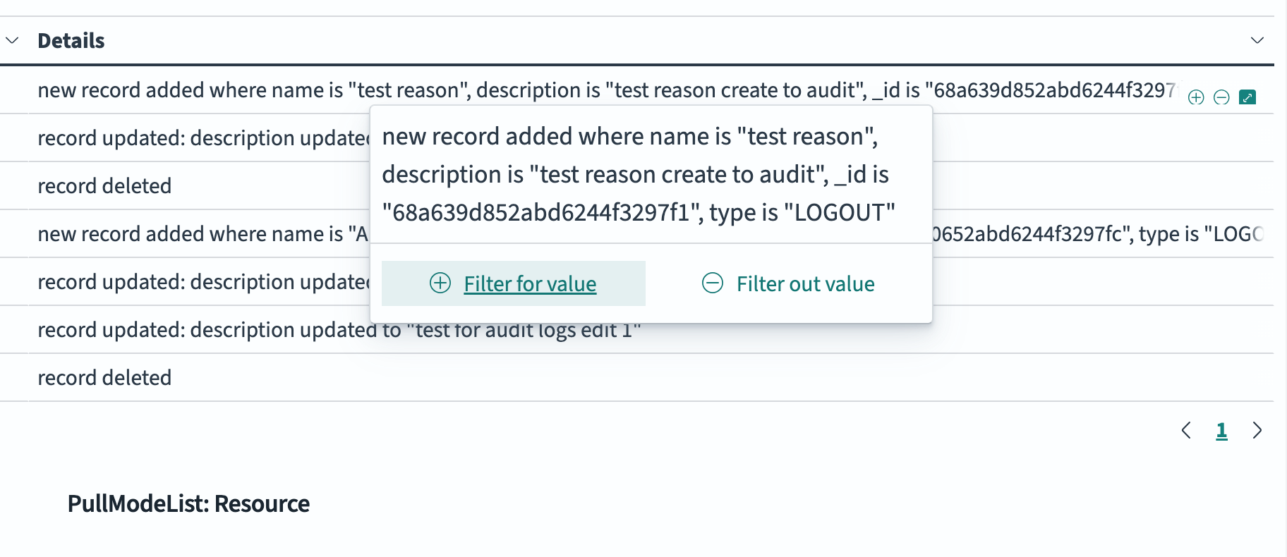This screenshot has height=557, width=1287.
Task: Click the green expand cell icon
Action: point(1247,97)
